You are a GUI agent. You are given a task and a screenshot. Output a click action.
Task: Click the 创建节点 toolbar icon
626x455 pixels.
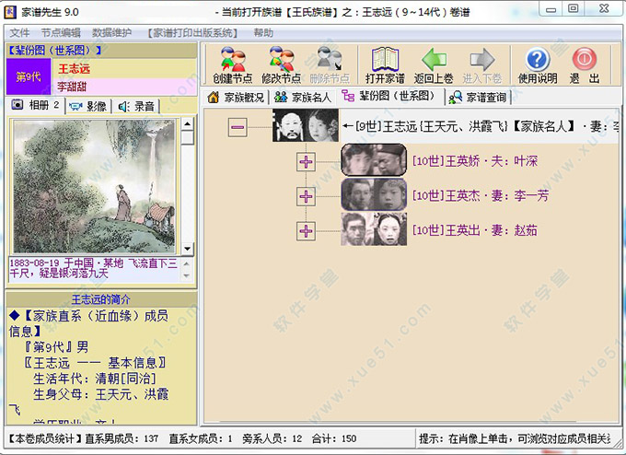click(232, 64)
